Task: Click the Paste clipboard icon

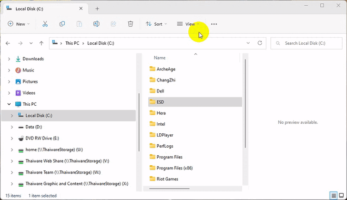Action: 79,24
